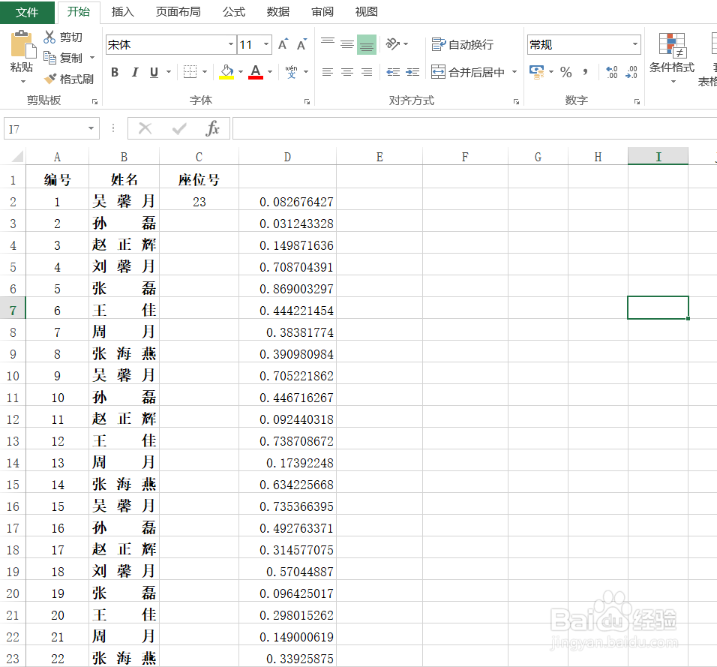This screenshot has height=667, width=717.
Task: Click cancel X in formula bar
Action: tap(145, 128)
